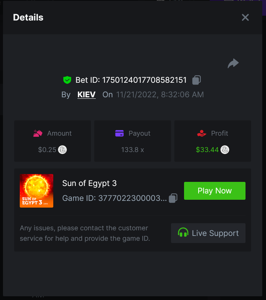Click the coin icon beside $0.25
The height and width of the screenshot is (300, 266).
(x=63, y=150)
